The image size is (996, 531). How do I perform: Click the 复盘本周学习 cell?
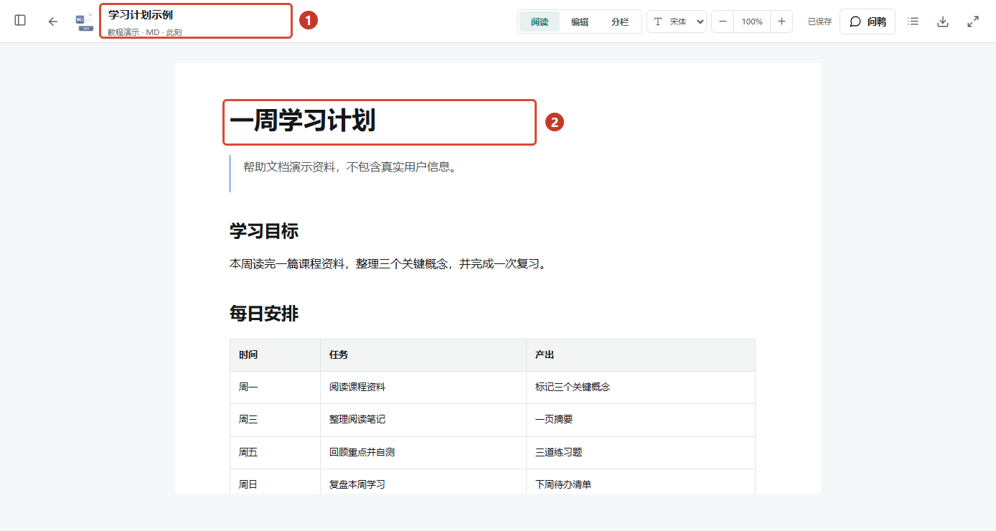tap(423, 481)
